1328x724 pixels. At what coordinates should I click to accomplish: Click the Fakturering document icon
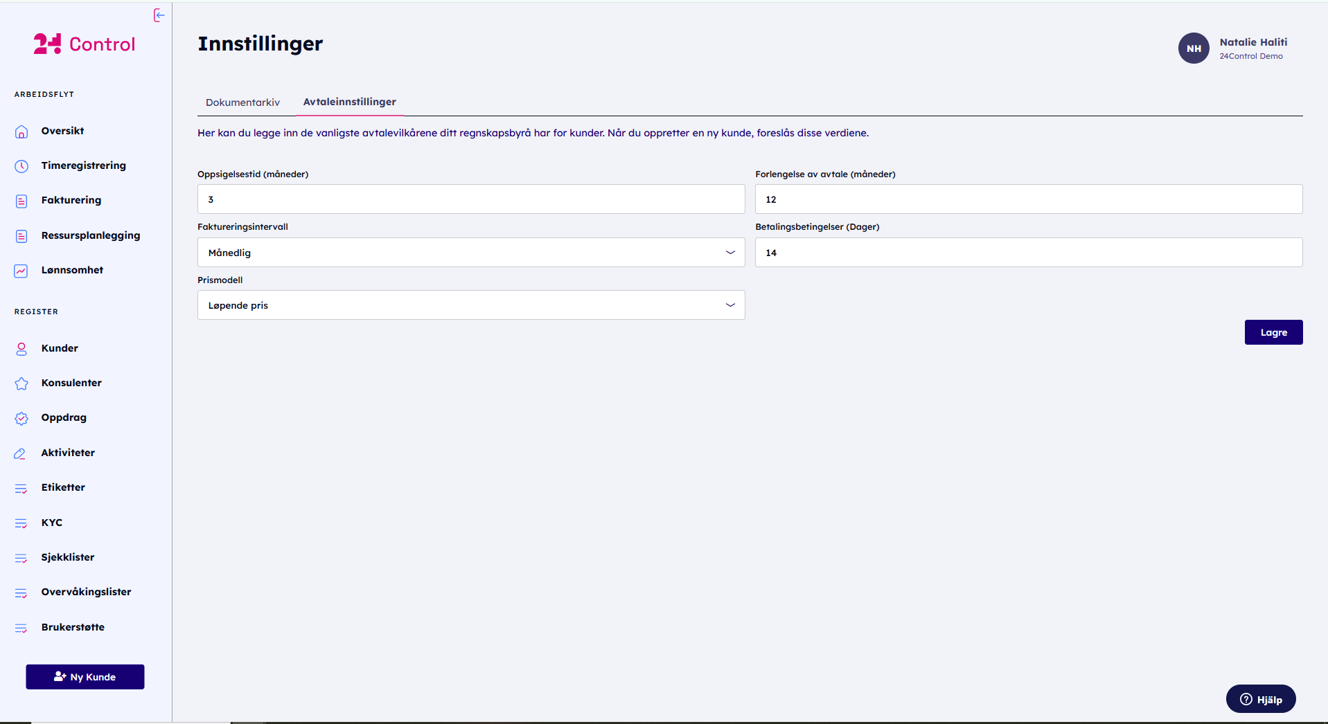[21, 201]
